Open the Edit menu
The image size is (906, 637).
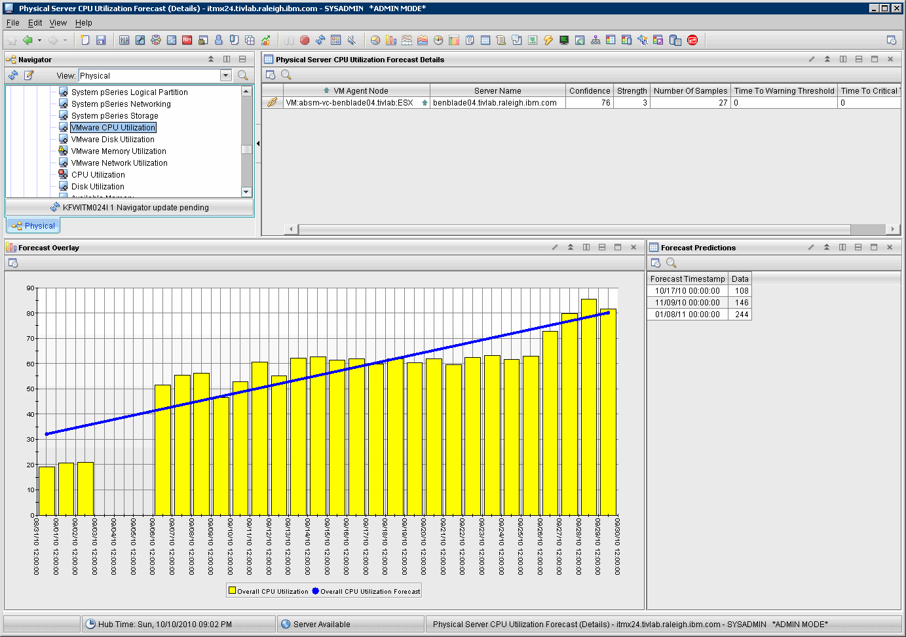click(x=35, y=22)
